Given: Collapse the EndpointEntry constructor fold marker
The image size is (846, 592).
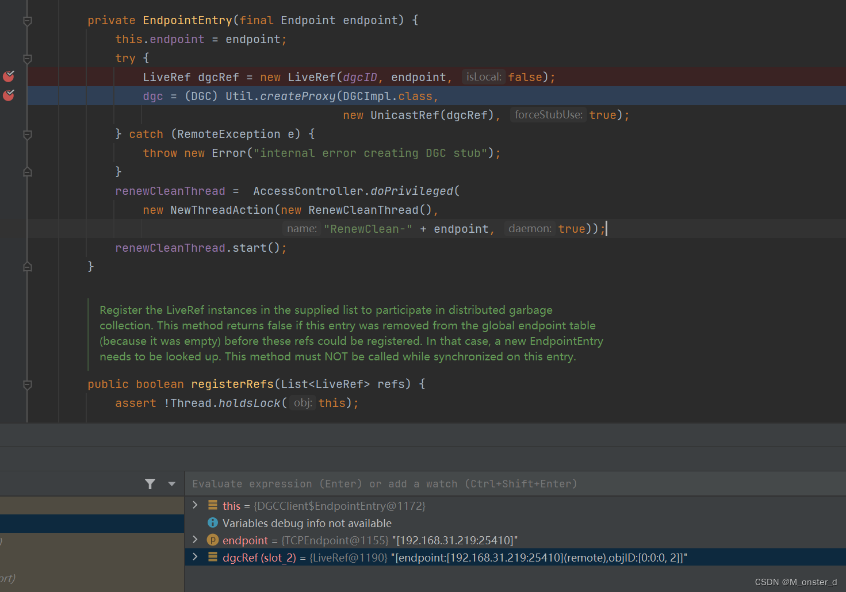Looking at the screenshot, I should (x=27, y=21).
